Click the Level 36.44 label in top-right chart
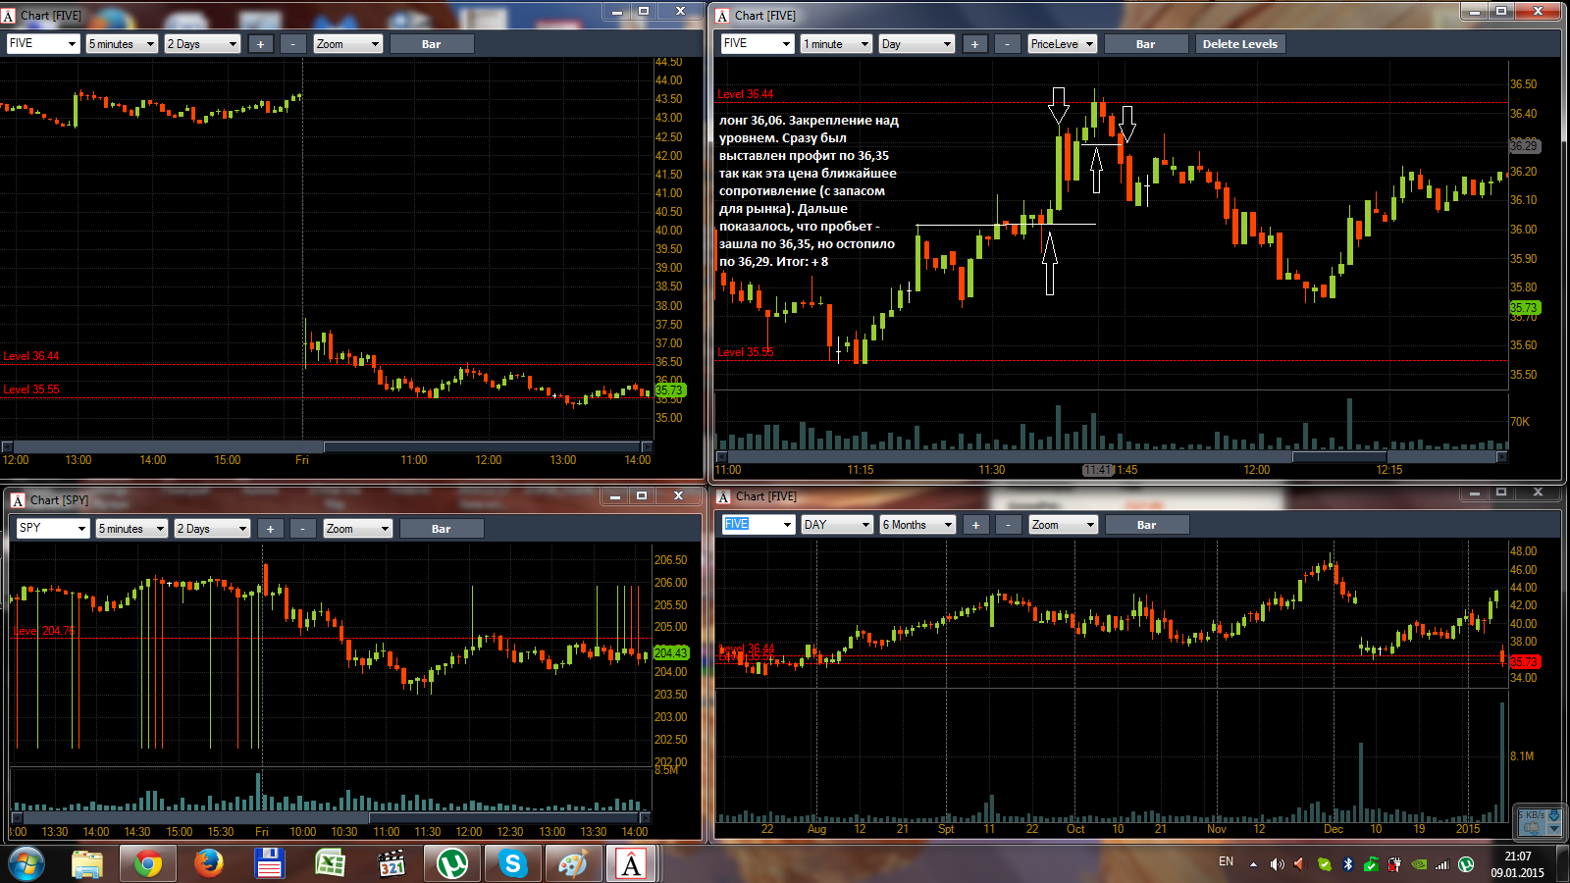The width and height of the screenshot is (1570, 883). [x=746, y=94]
